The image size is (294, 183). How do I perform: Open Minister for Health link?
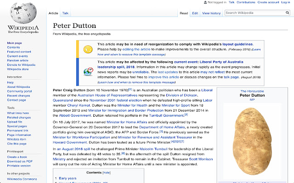point(132,105)
